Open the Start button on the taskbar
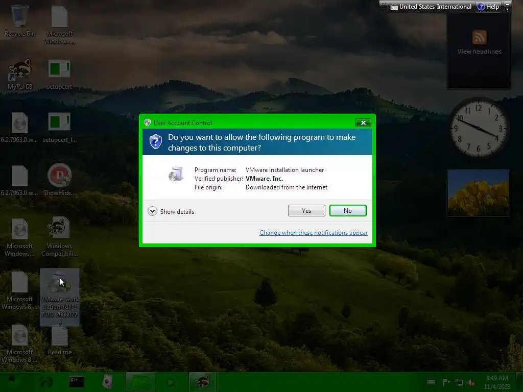523x392 pixels. [13, 382]
